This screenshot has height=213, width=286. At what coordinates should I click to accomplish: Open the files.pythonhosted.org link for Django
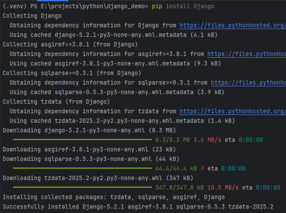pyautogui.click(x=233, y=25)
